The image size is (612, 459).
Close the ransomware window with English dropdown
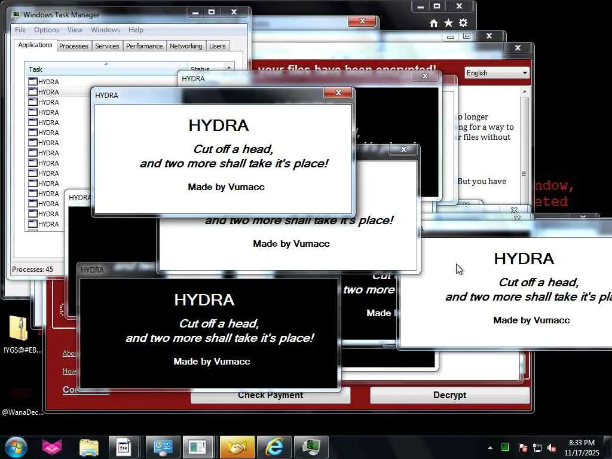518,48
